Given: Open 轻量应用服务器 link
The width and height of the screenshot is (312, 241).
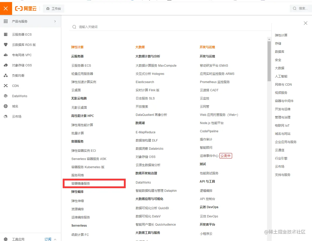Looking at the screenshot, I should [82, 74].
